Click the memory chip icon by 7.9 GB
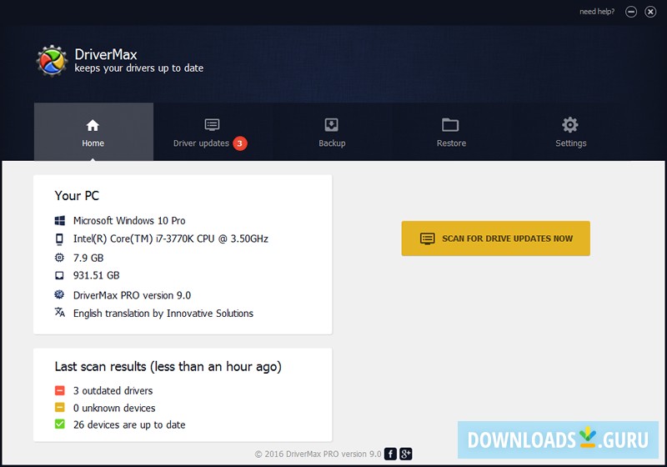This screenshot has width=667, height=467. click(59, 258)
